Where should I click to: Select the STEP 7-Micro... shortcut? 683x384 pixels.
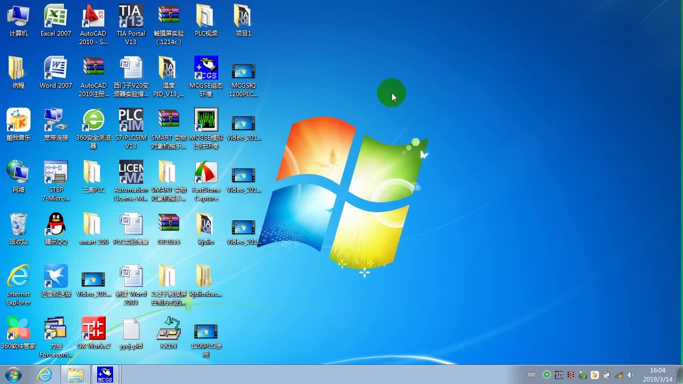point(55,181)
